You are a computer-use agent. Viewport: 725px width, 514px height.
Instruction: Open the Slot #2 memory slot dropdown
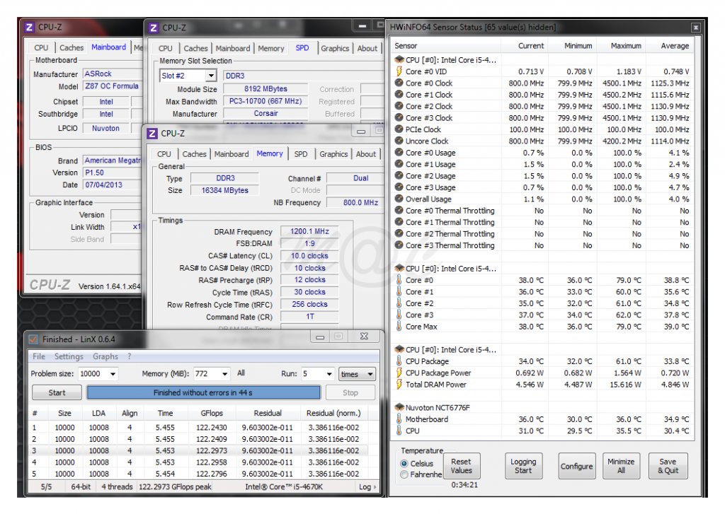point(189,76)
